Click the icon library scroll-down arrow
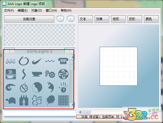The image size is (163, 123). 72,104
